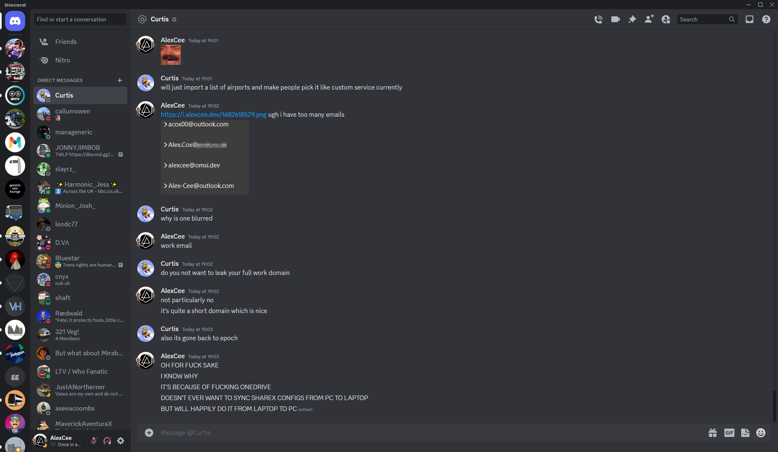Open the Friends tab

[x=66, y=42]
